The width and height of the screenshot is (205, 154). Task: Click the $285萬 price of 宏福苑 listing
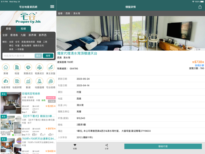pyautogui.click(x=51, y=106)
